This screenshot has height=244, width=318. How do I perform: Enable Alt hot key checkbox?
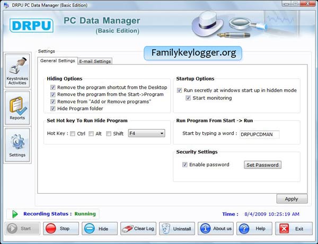(x=91, y=133)
